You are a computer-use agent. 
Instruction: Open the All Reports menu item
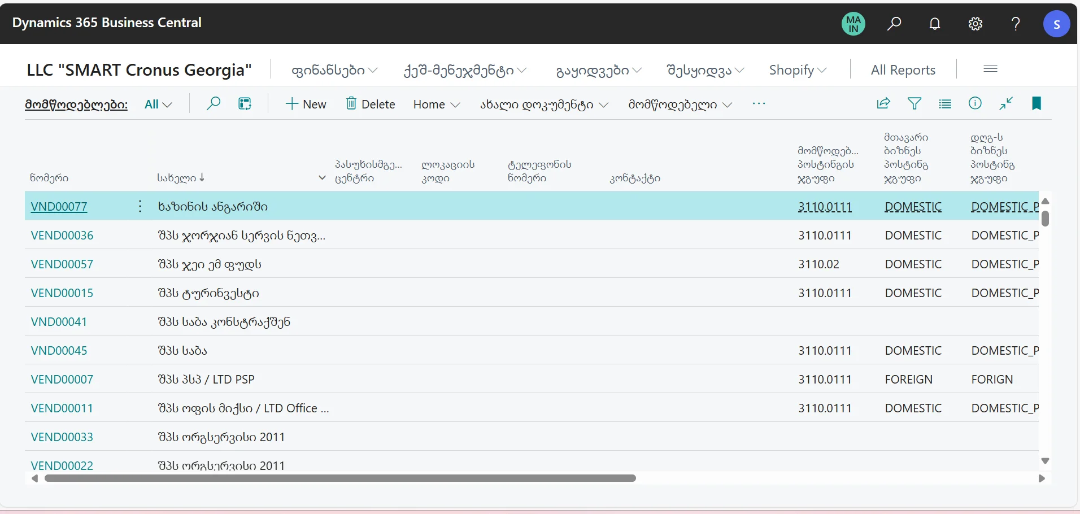pos(903,70)
